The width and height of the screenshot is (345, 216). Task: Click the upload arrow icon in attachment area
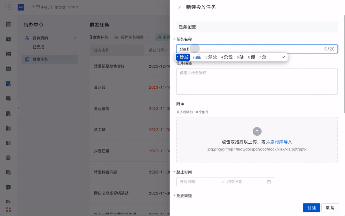257,131
